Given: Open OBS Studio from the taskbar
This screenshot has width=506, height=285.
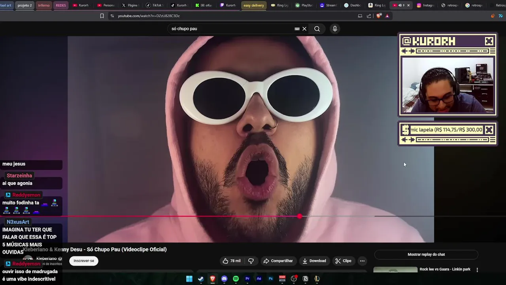Looking at the screenshot, I should tap(294, 279).
